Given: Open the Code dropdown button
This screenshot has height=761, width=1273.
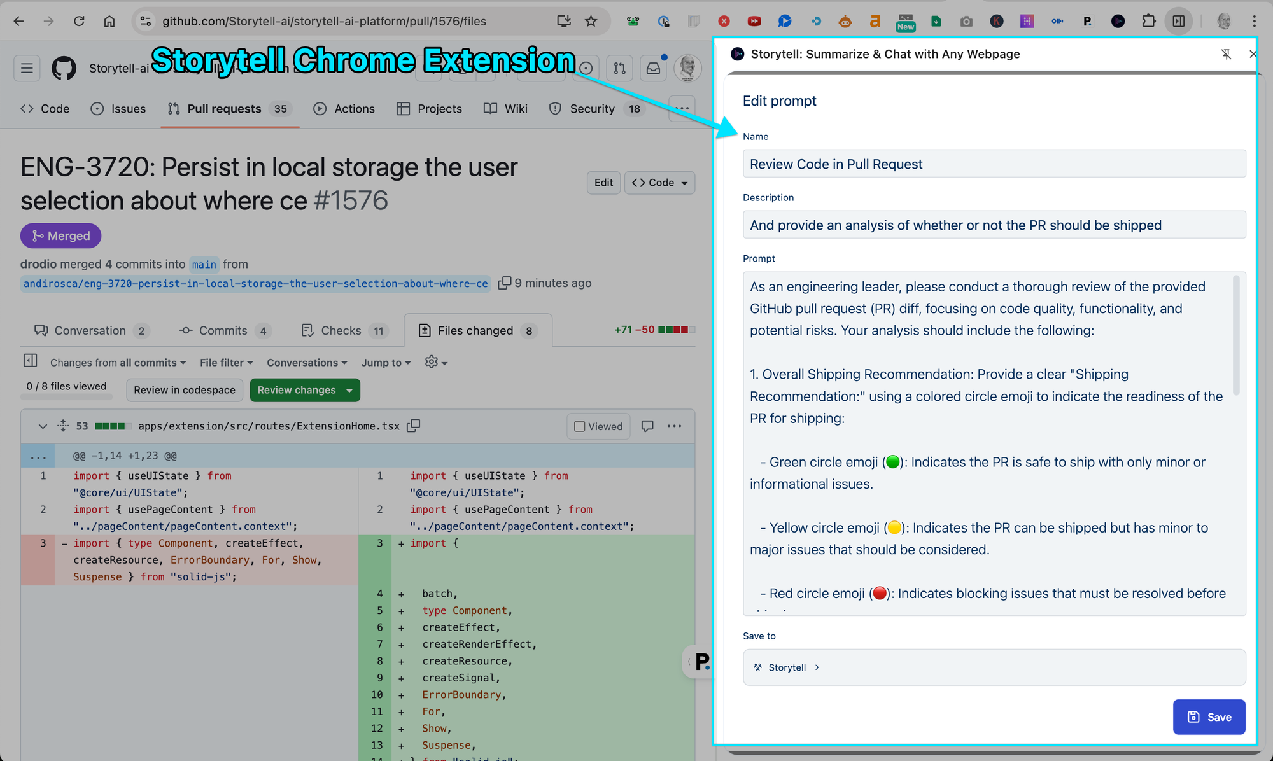Looking at the screenshot, I should [659, 183].
